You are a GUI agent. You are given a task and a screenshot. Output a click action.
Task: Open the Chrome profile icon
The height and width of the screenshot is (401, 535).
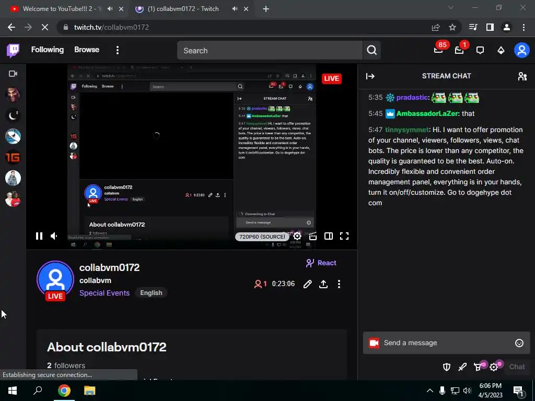507,27
